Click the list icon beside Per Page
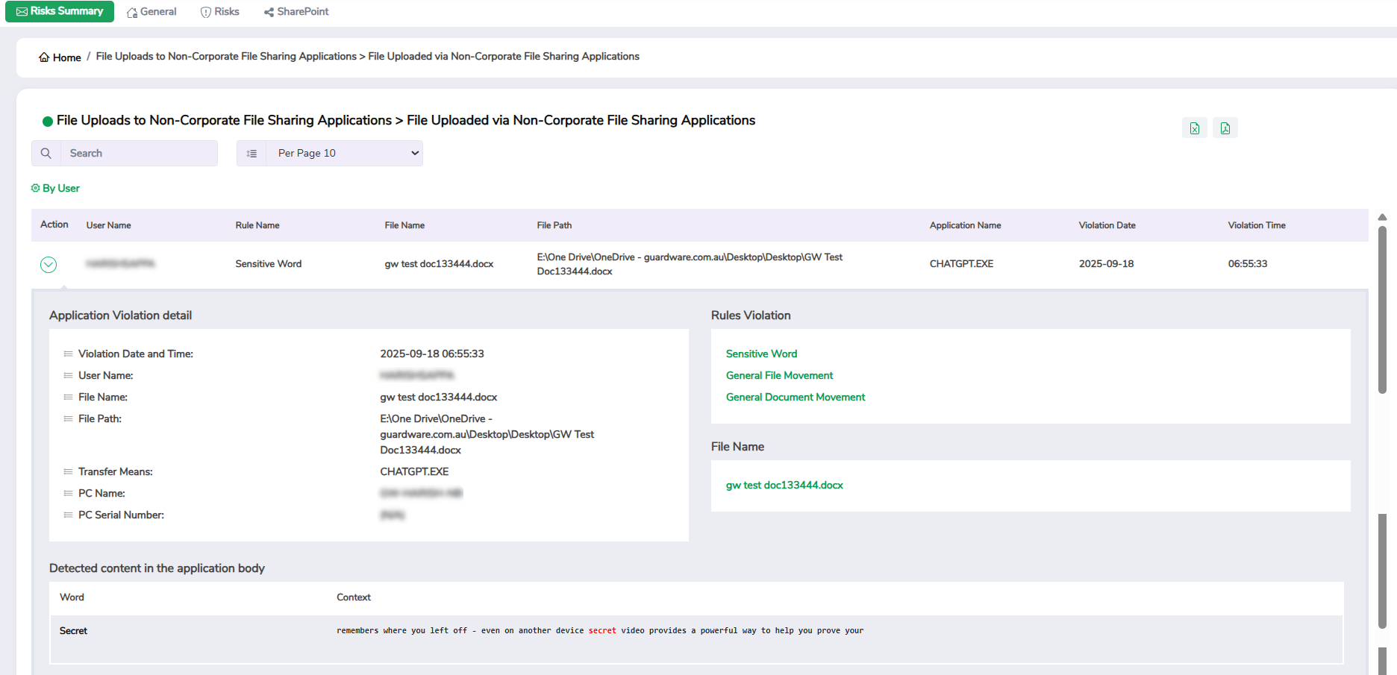 click(251, 153)
